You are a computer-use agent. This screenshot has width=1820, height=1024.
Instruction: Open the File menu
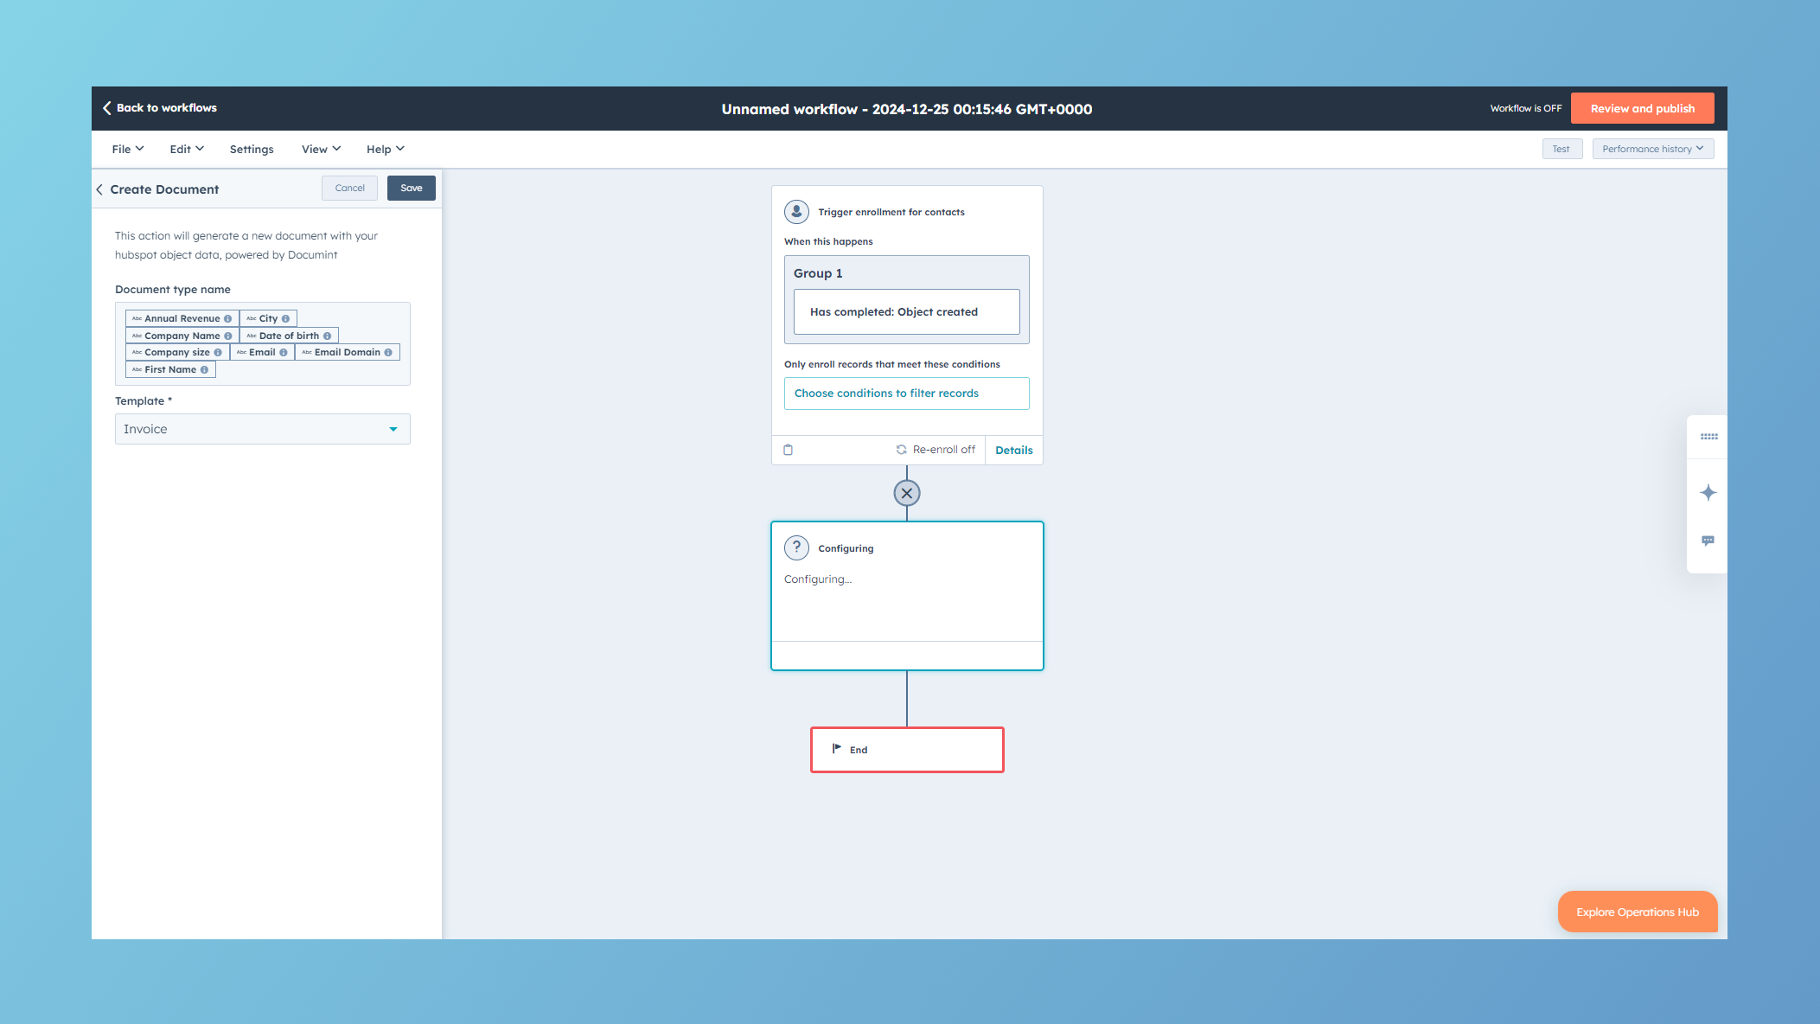pyautogui.click(x=127, y=150)
